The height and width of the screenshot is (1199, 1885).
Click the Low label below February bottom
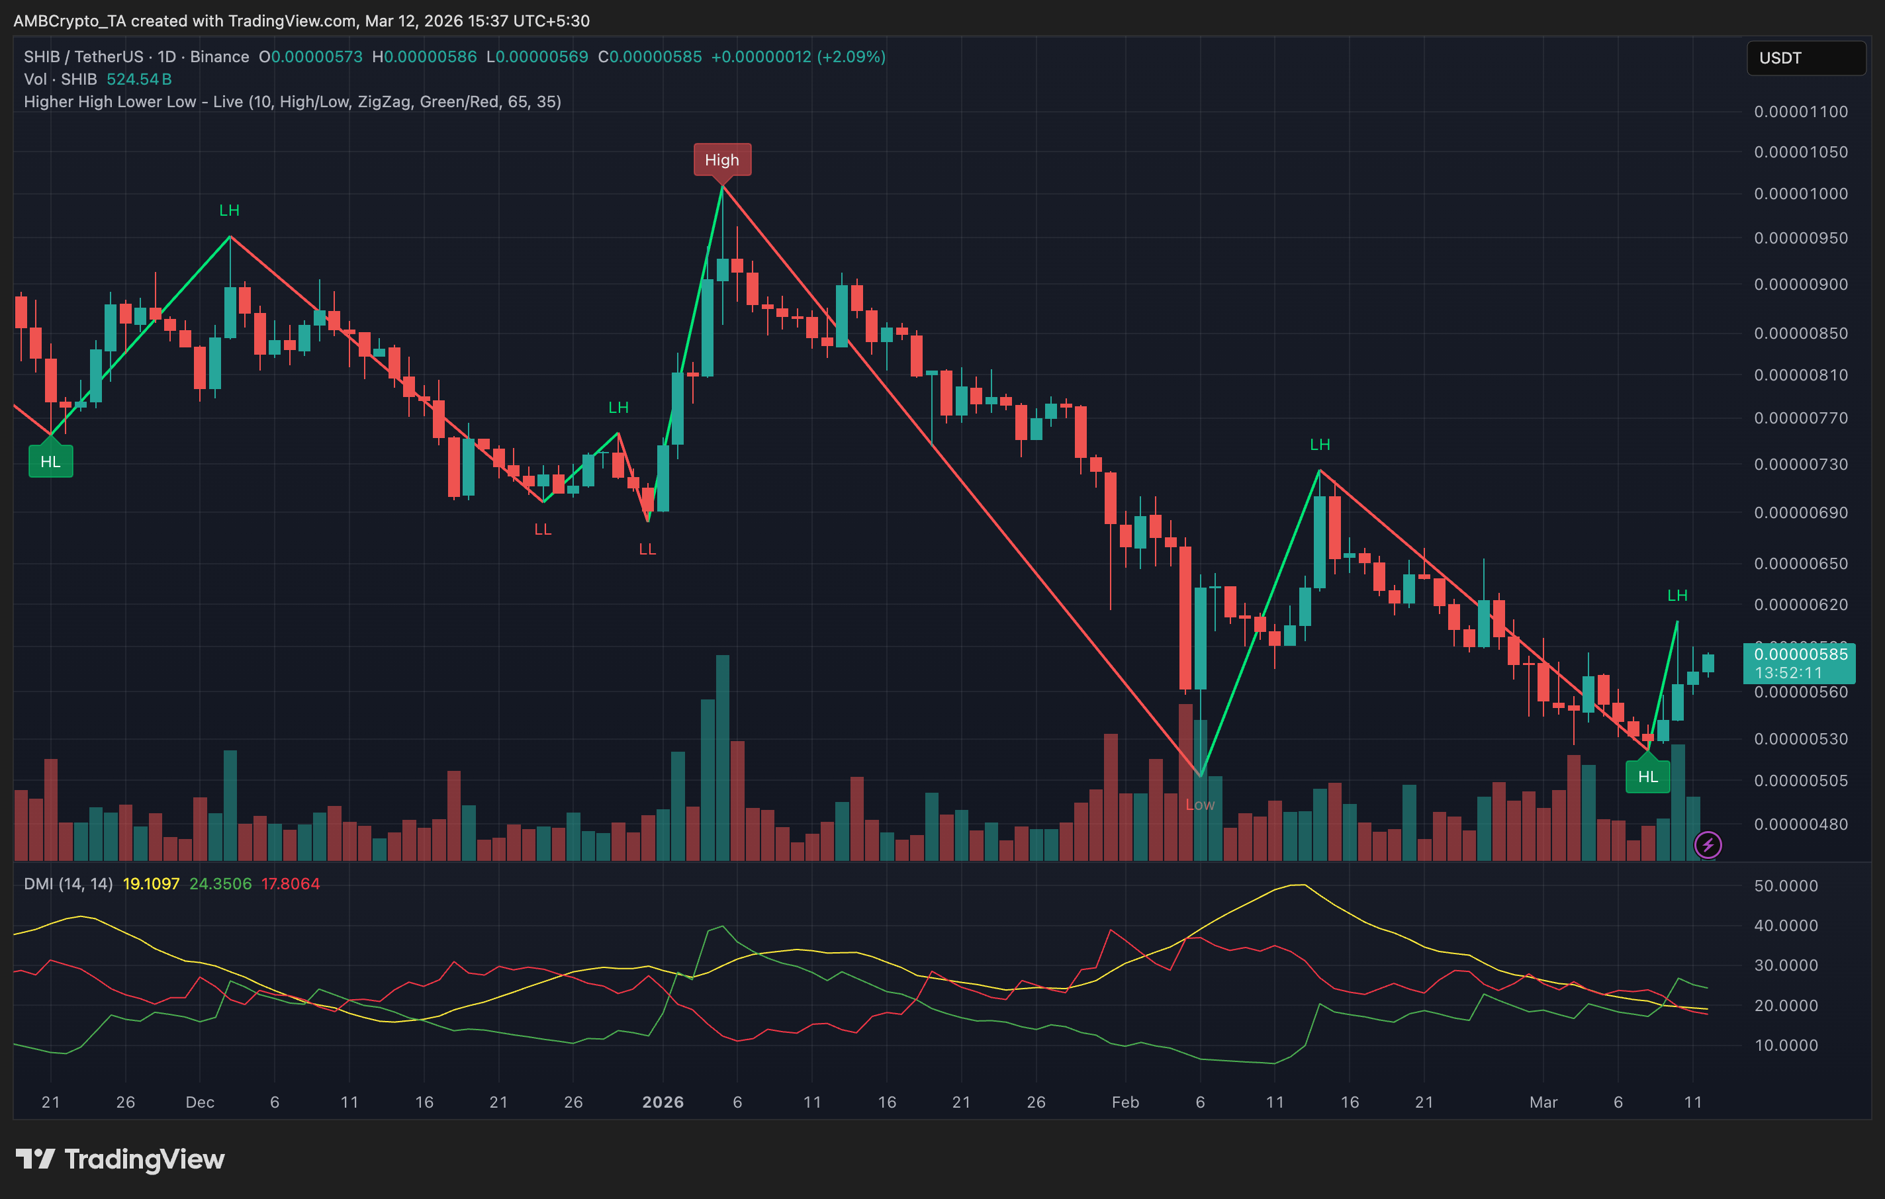tap(1199, 805)
